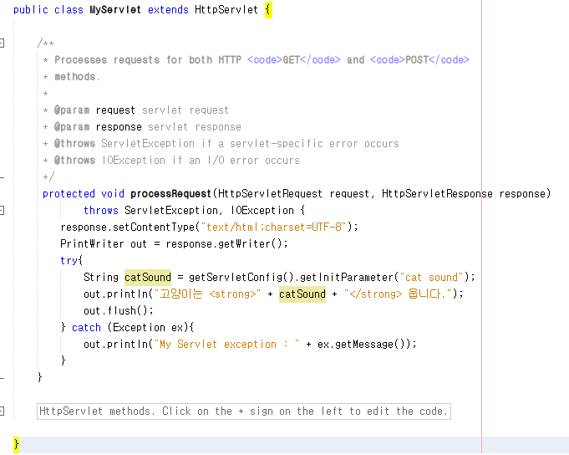Click the closing brace of processRequest method
This screenshot has height=455, width=569.
40,377
